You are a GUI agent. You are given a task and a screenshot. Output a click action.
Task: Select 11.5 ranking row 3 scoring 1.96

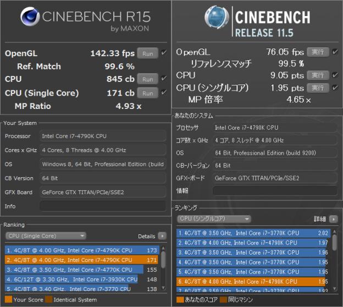[253, 252]
